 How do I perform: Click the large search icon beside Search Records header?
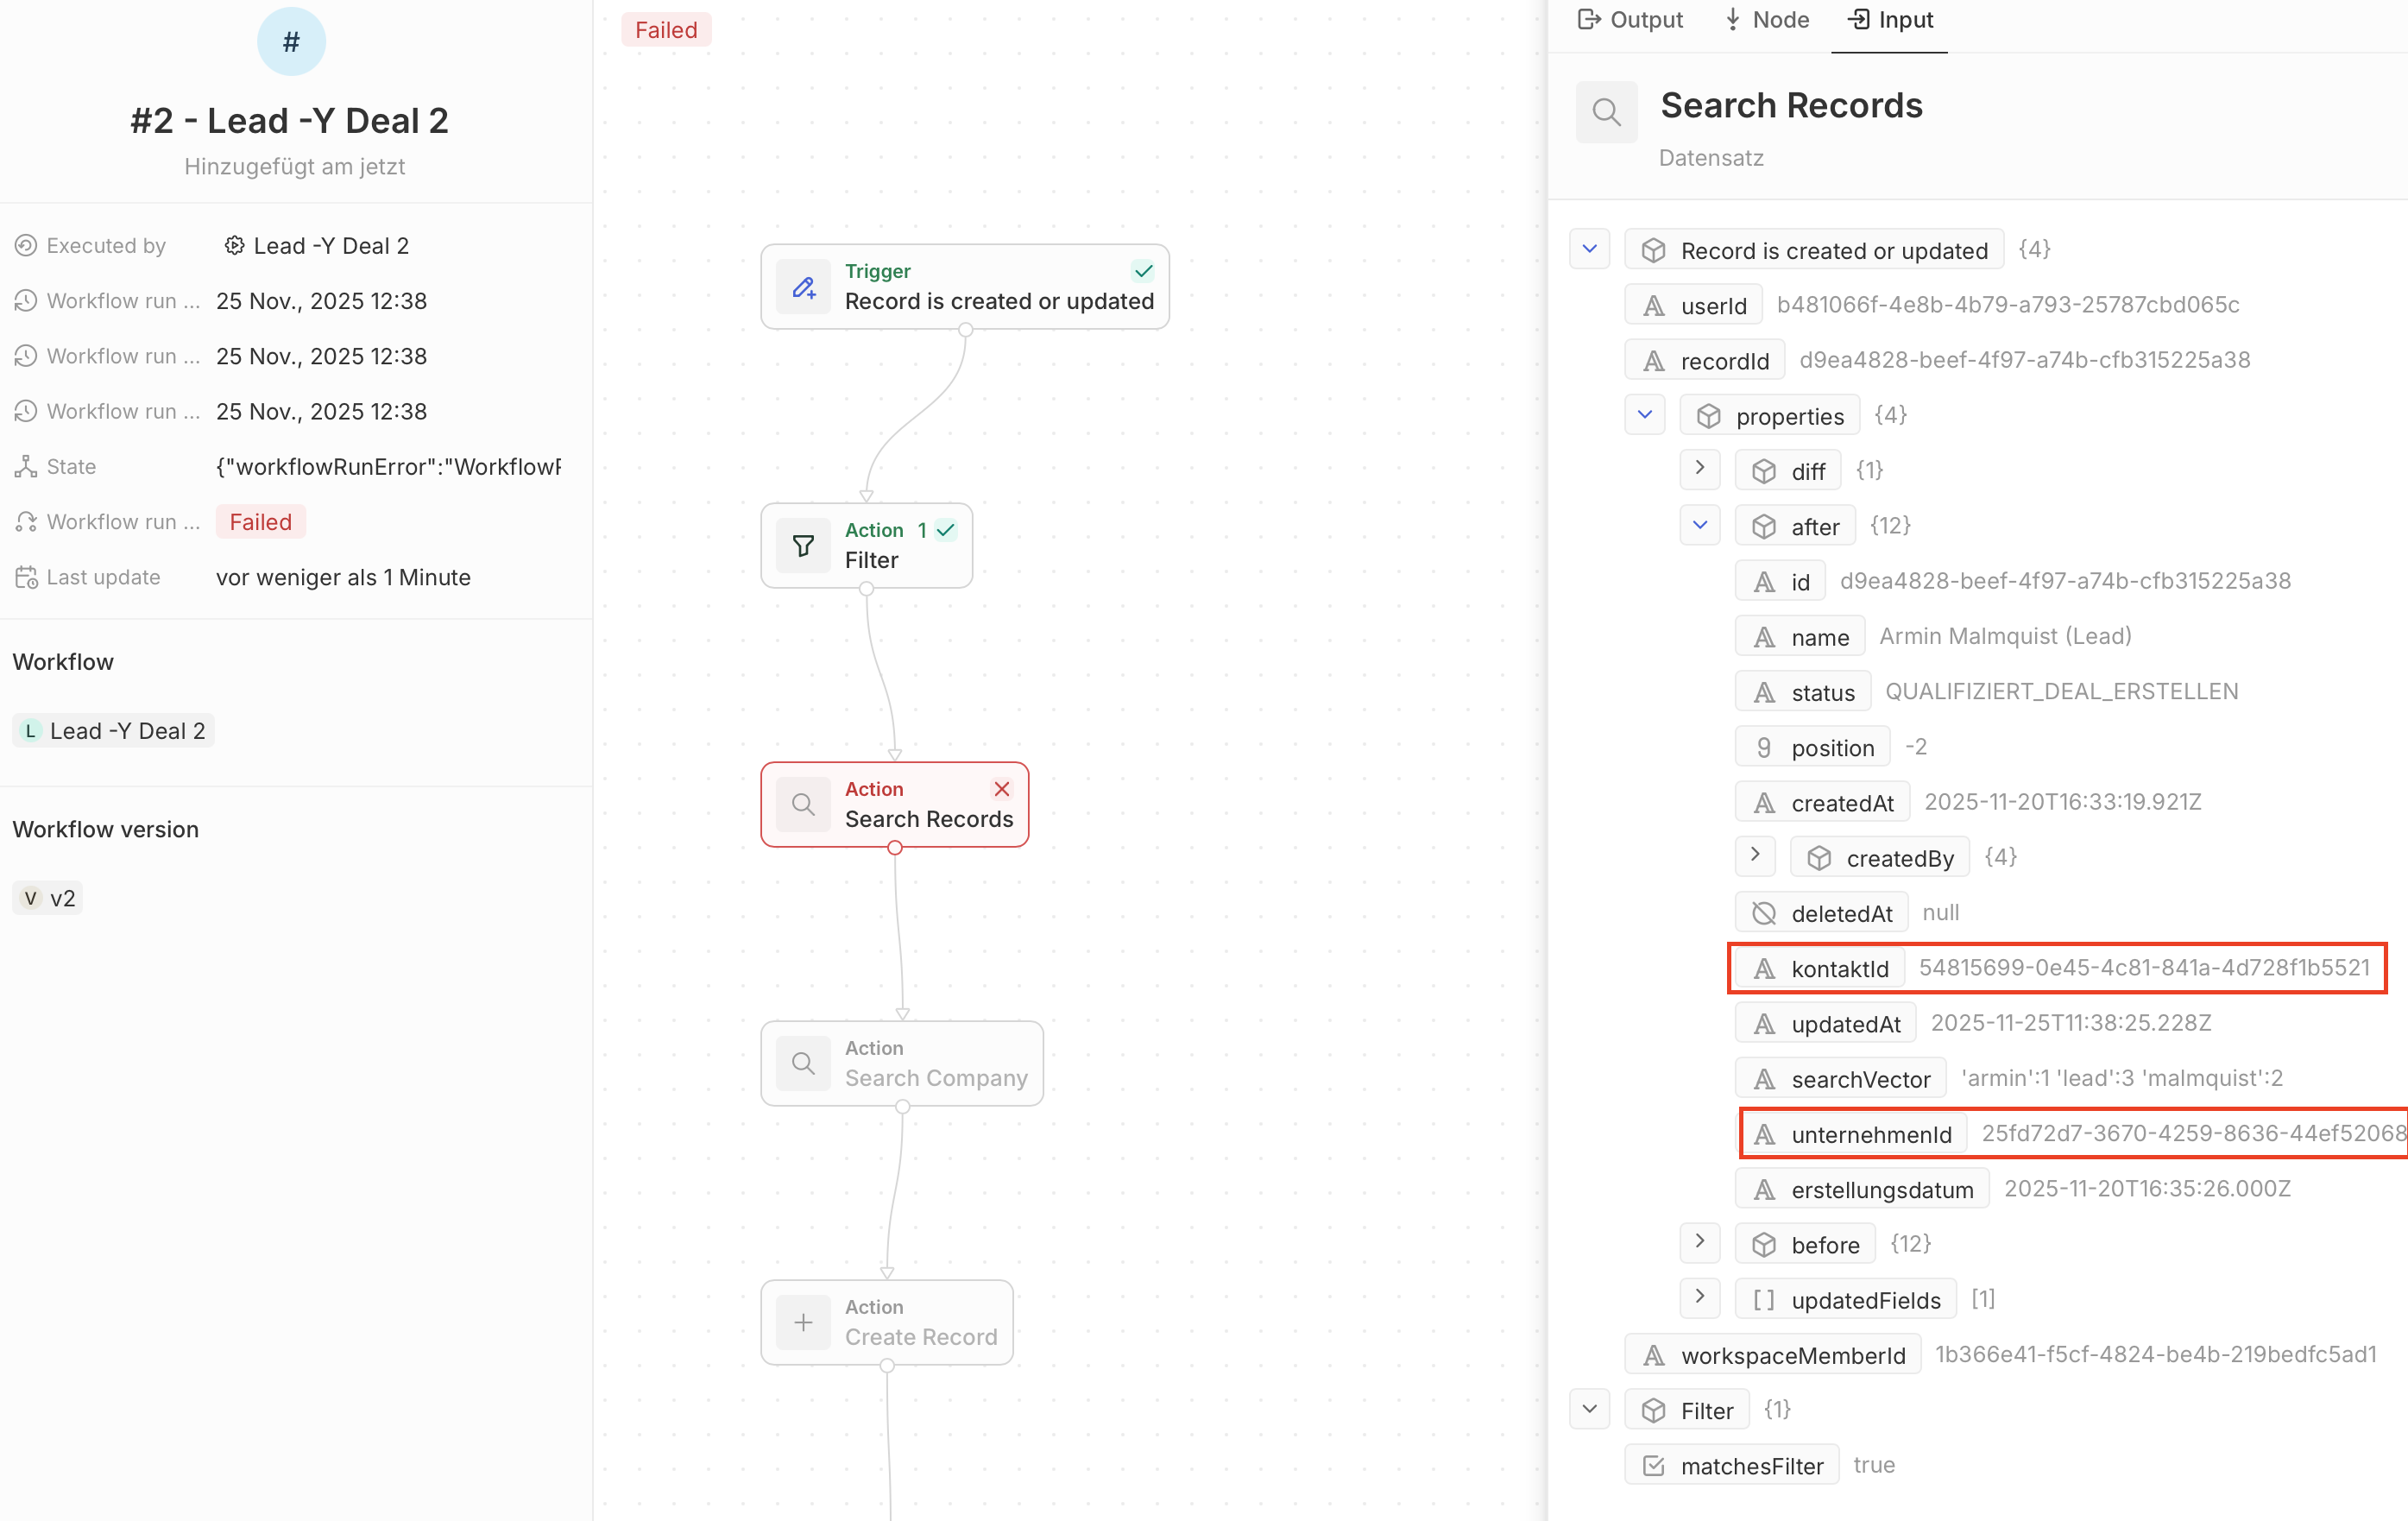pos(1606,112)
